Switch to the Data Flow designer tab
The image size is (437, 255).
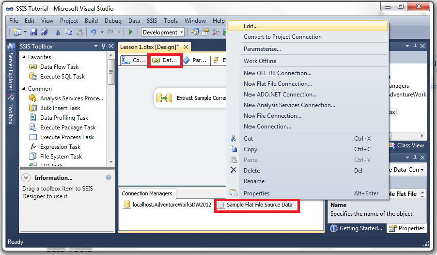(165, 60)
